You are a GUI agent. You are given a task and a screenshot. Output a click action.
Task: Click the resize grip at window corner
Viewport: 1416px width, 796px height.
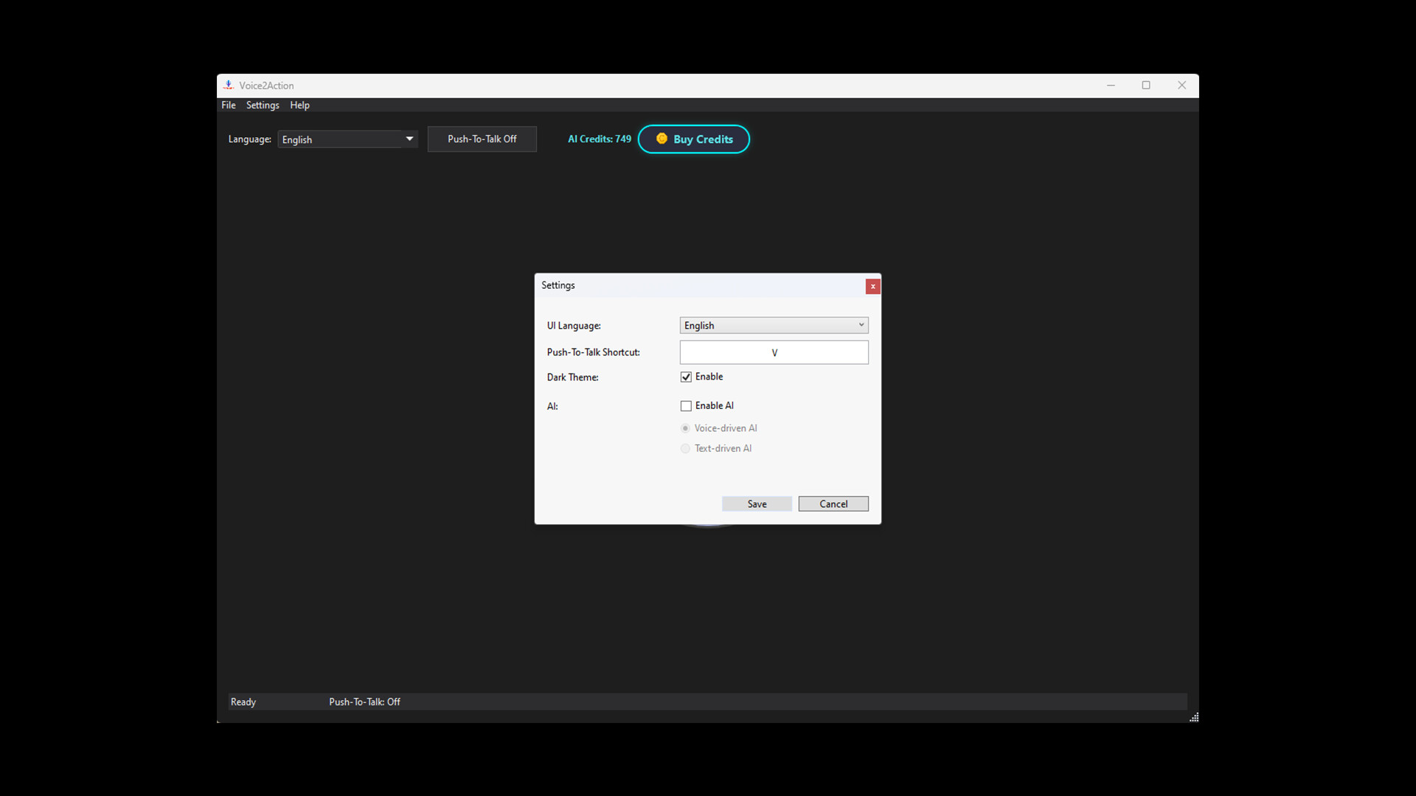point(1193,716)
